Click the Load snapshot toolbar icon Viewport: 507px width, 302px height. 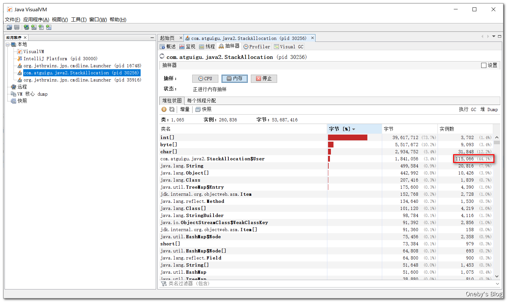(x=9, y=27)
